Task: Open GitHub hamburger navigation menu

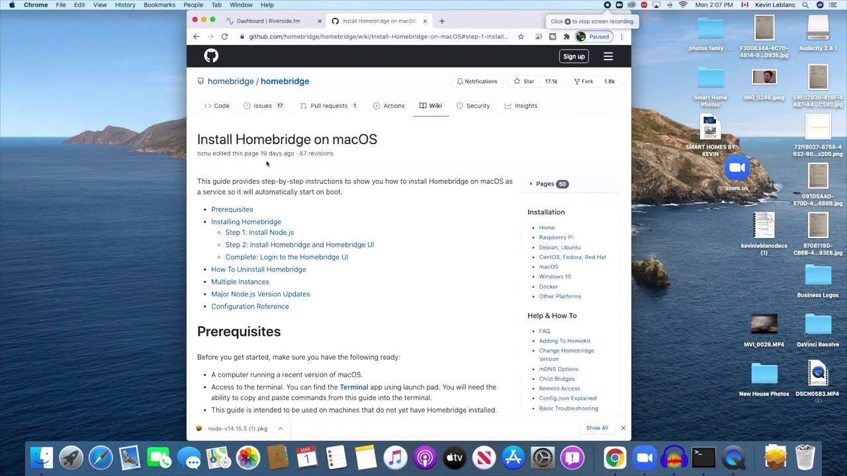Action: pos(608,56)
